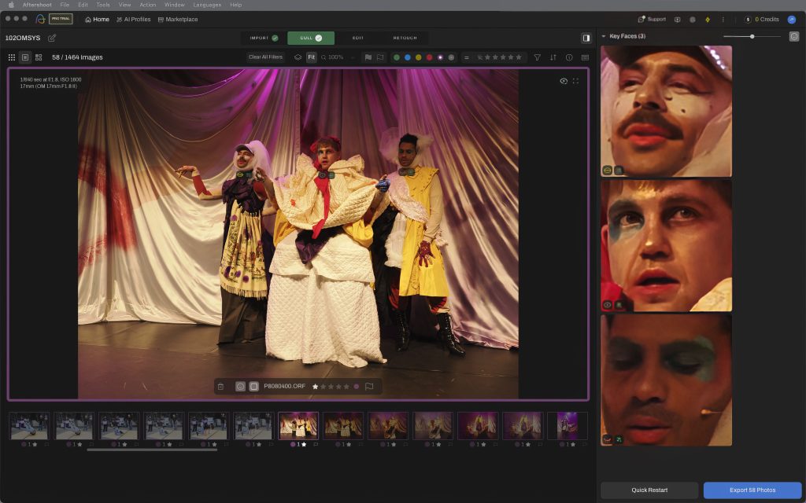Screen dimensions: 806x503
Task: Filter by yellow color label
Action: tap(419, 57)
